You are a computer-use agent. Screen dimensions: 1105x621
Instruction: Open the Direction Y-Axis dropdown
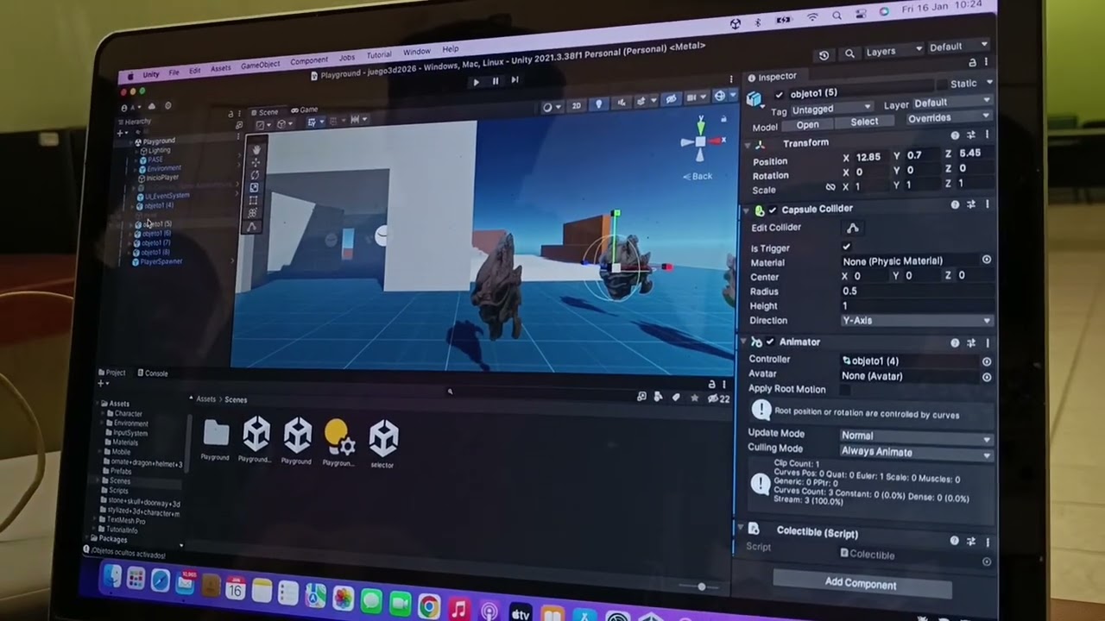[x=916, y=320]
